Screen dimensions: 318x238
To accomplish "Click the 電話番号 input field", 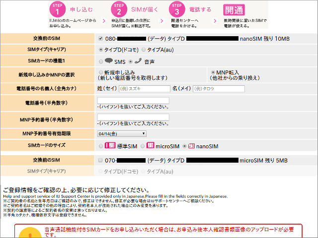I will point(133,101).
